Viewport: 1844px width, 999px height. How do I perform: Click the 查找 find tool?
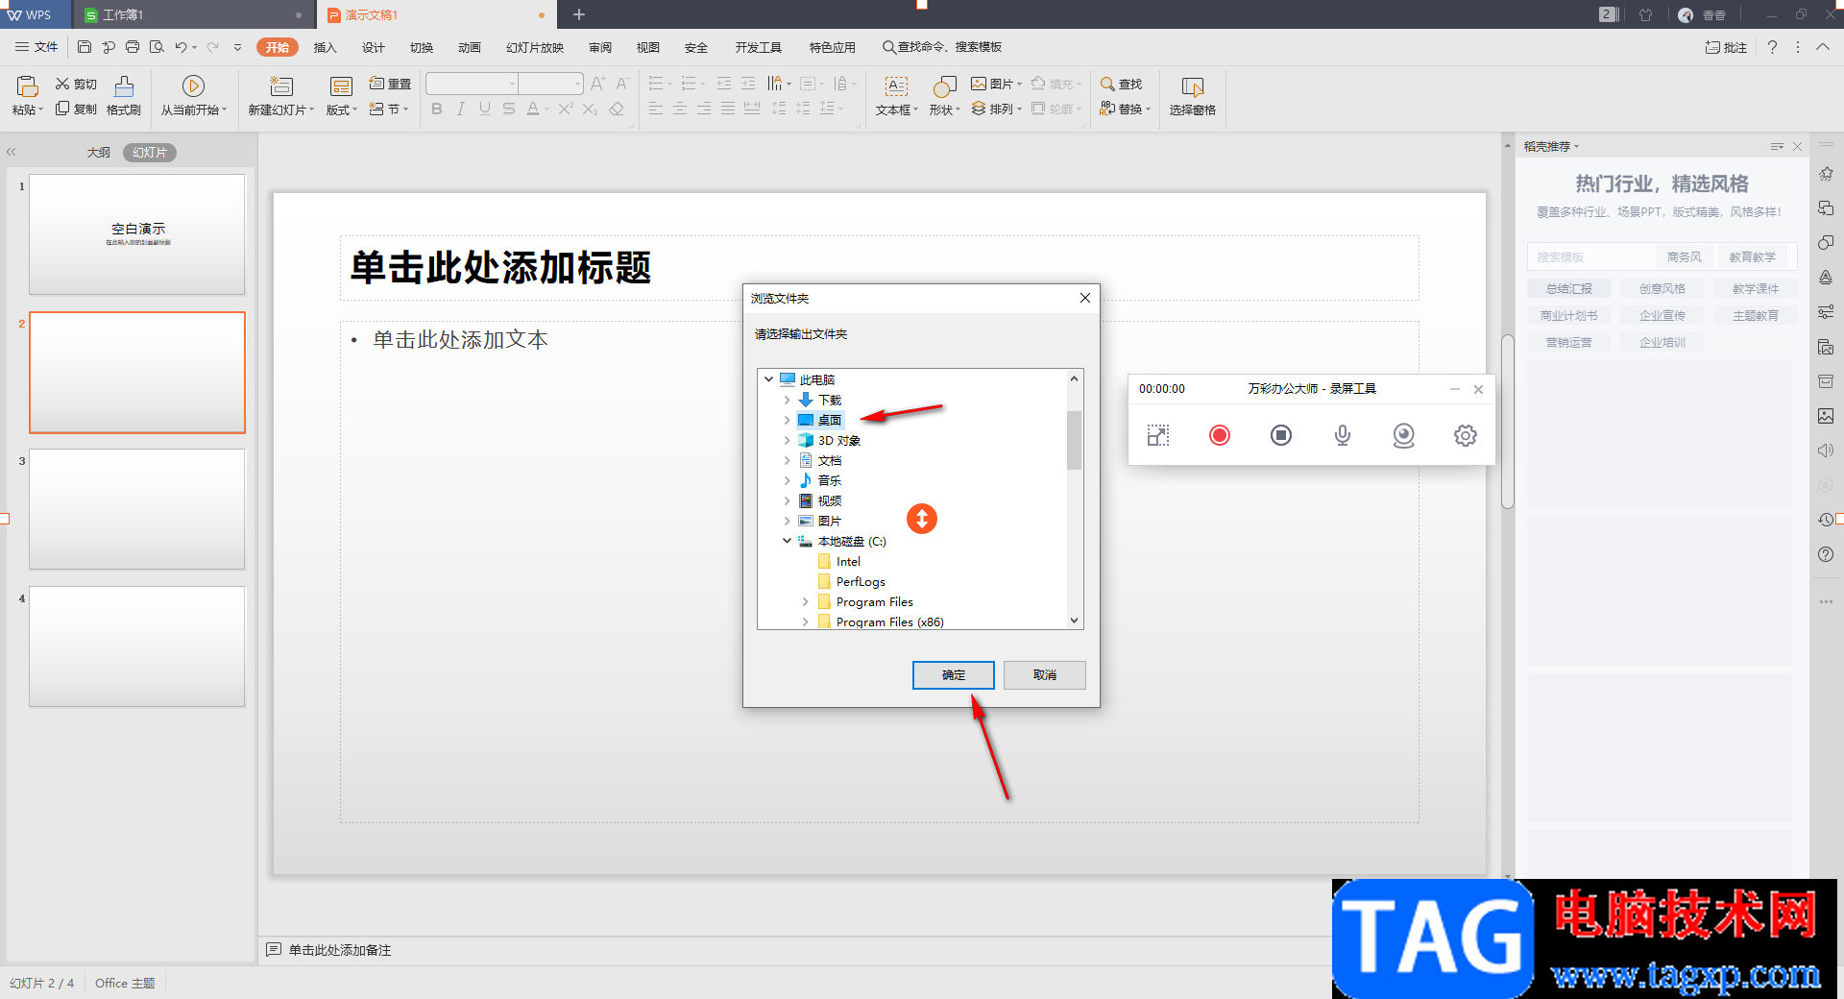tap(1121, 85)
